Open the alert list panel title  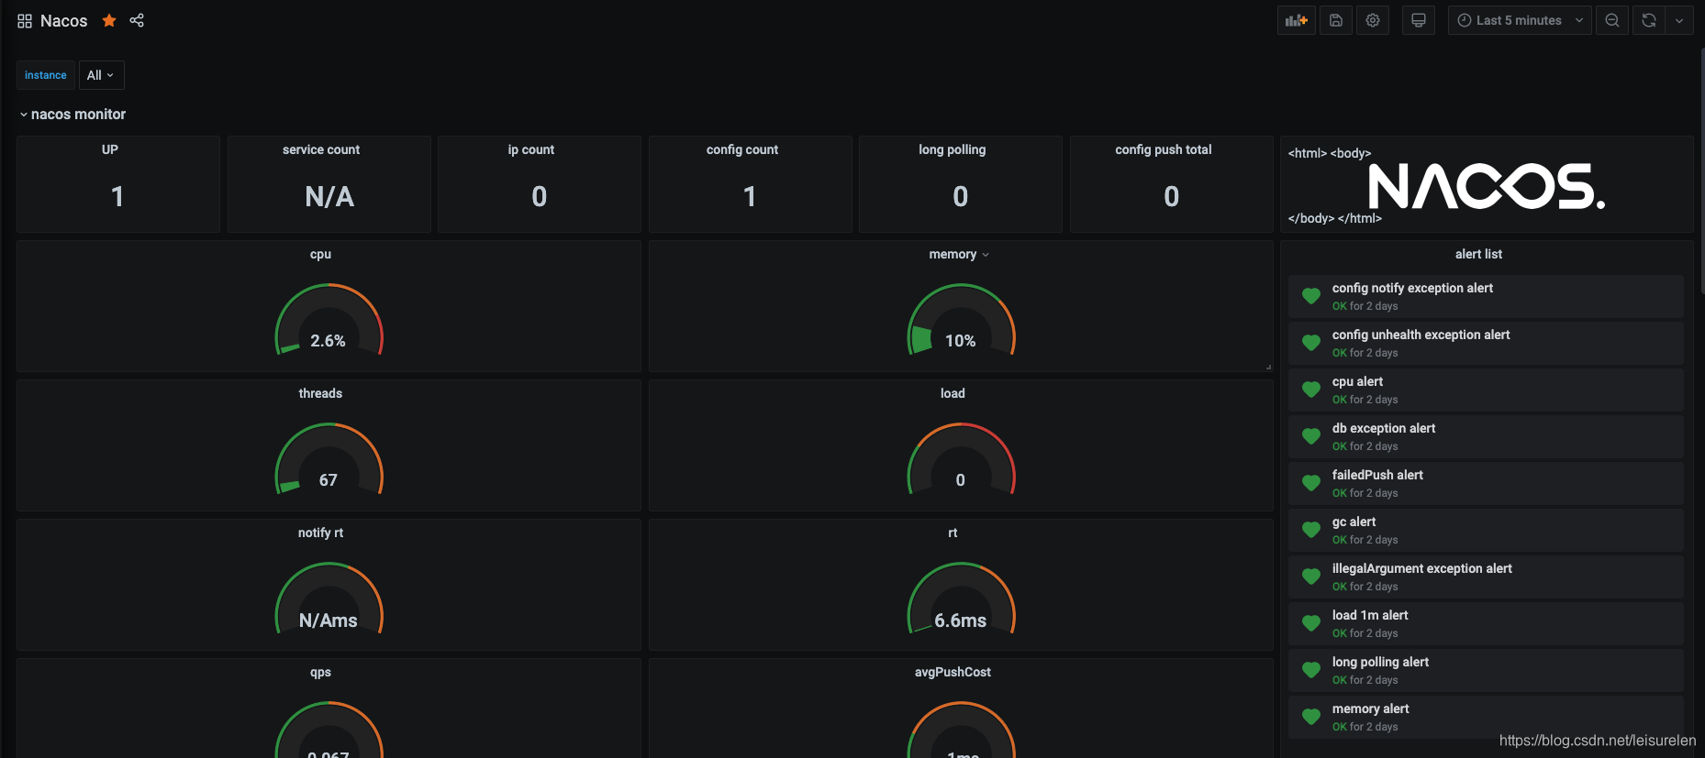[1478, 254]
